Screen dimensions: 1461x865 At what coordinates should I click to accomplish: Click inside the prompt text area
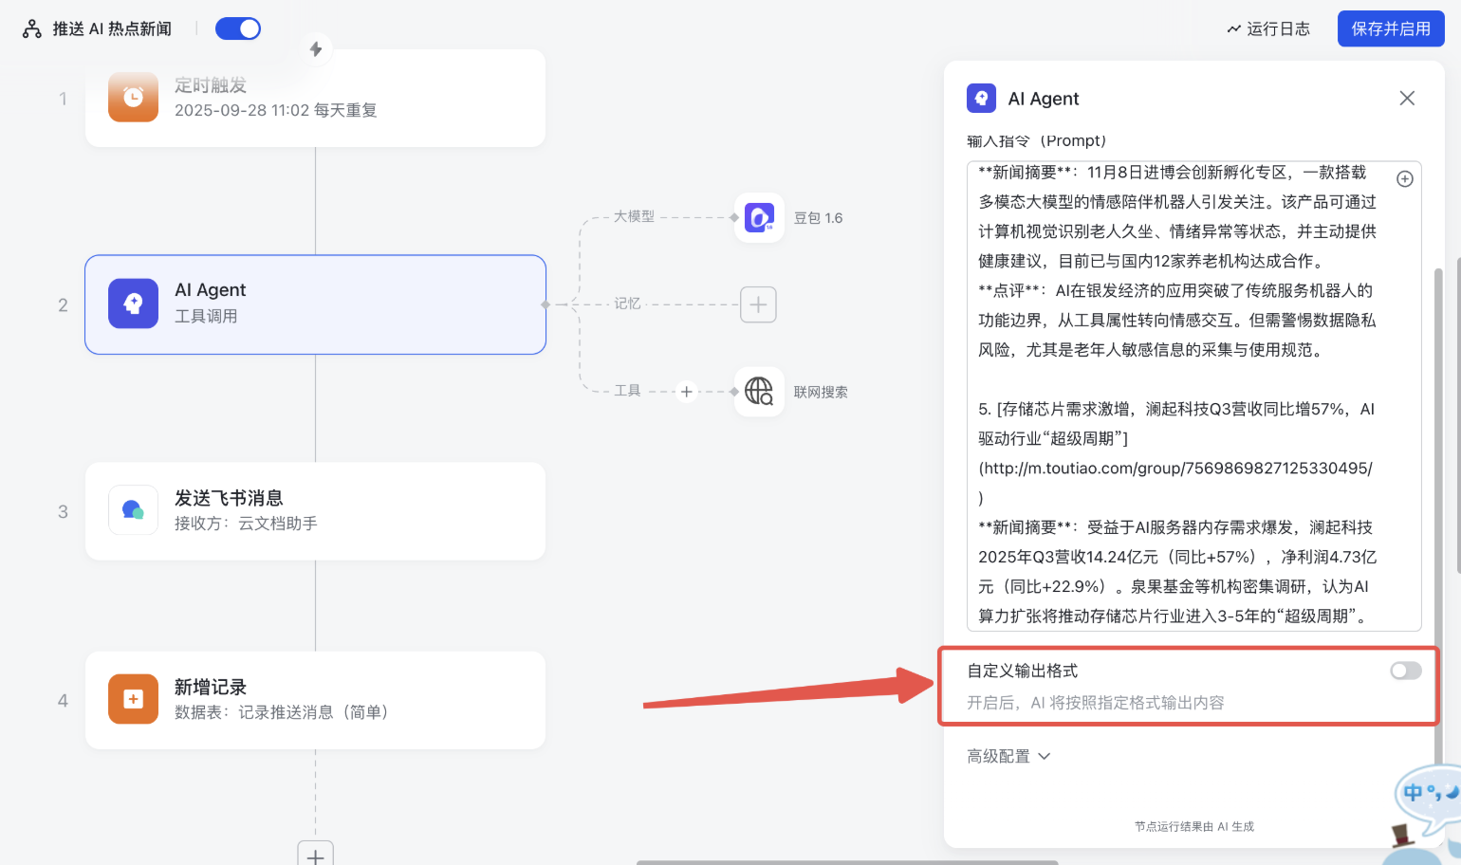(x=1176, y=379)
